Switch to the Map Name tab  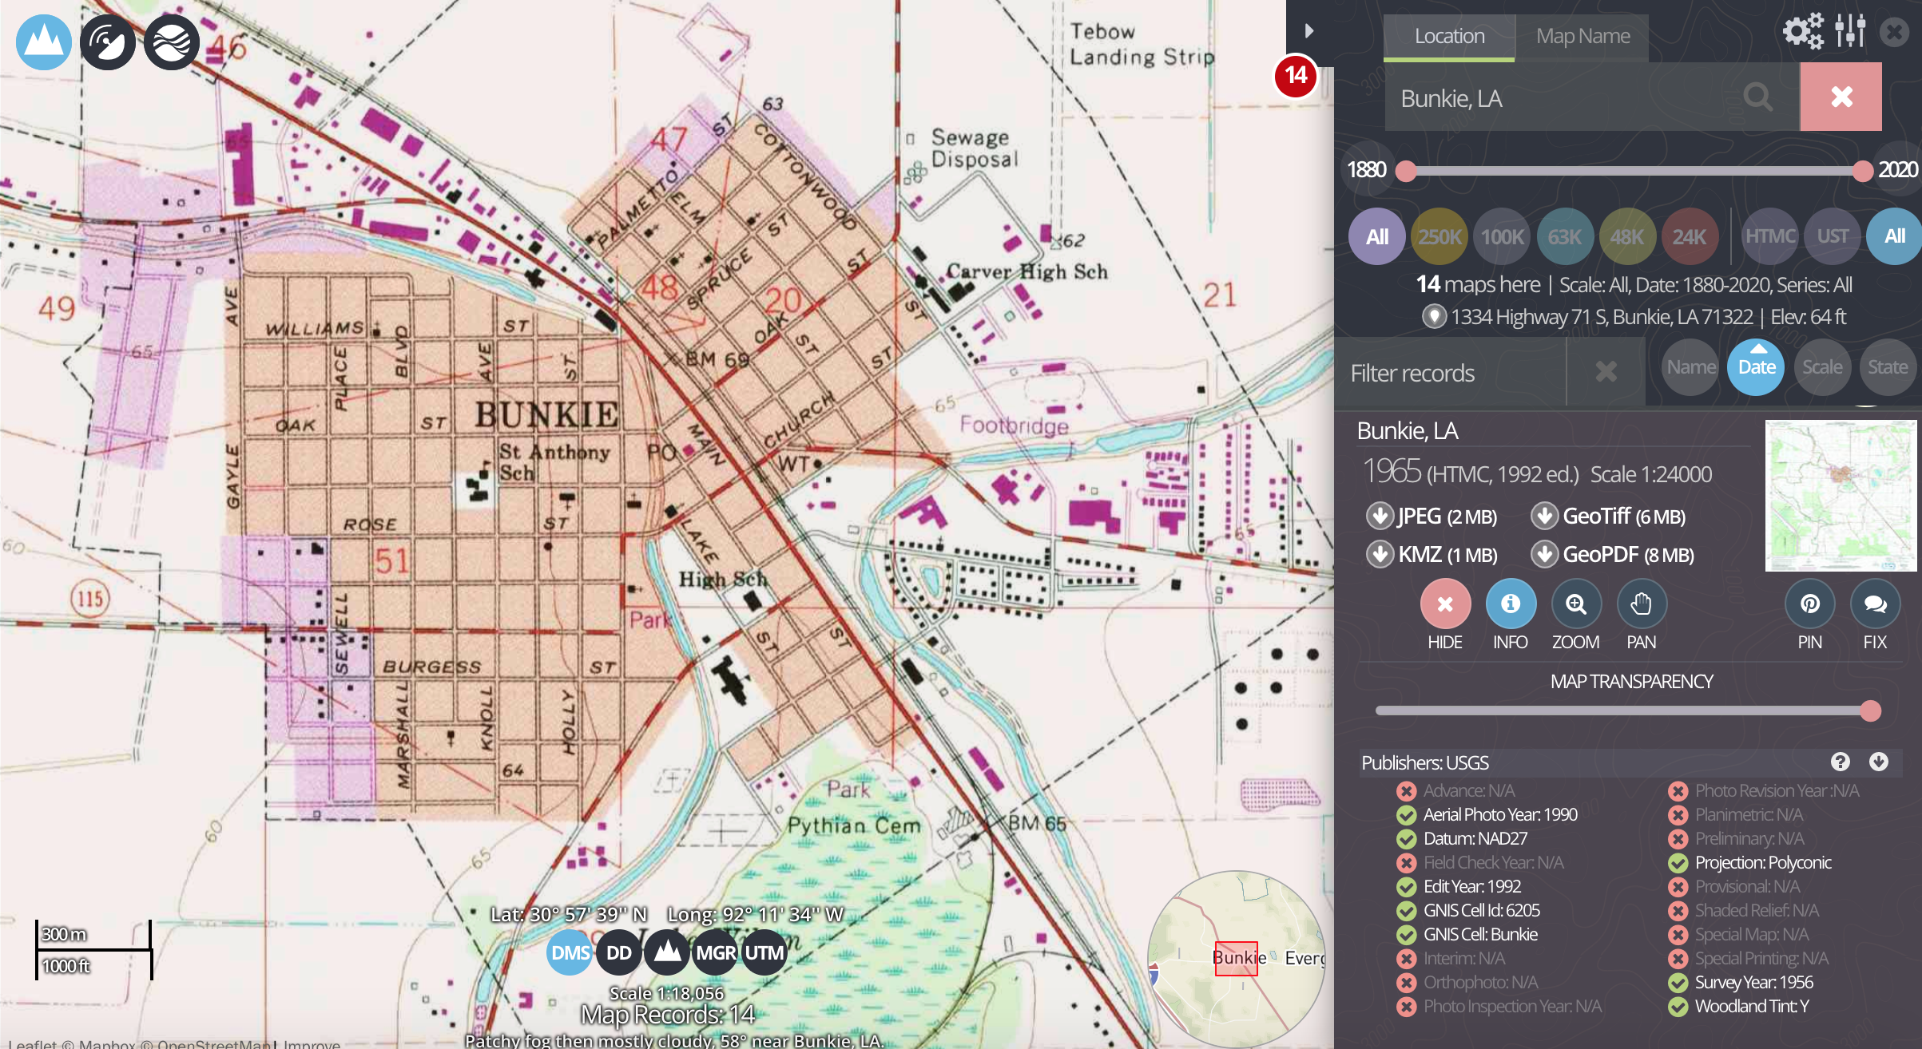pyautogui.click(x=1582, y=36)
